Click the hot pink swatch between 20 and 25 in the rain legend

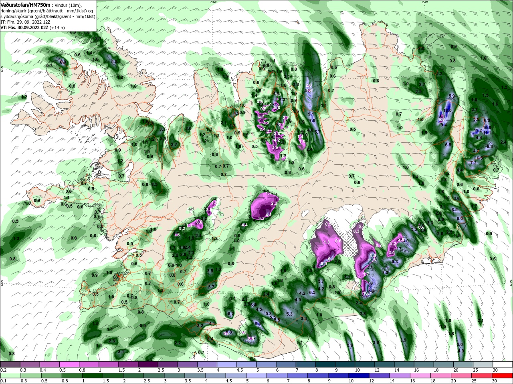(461, 376)
